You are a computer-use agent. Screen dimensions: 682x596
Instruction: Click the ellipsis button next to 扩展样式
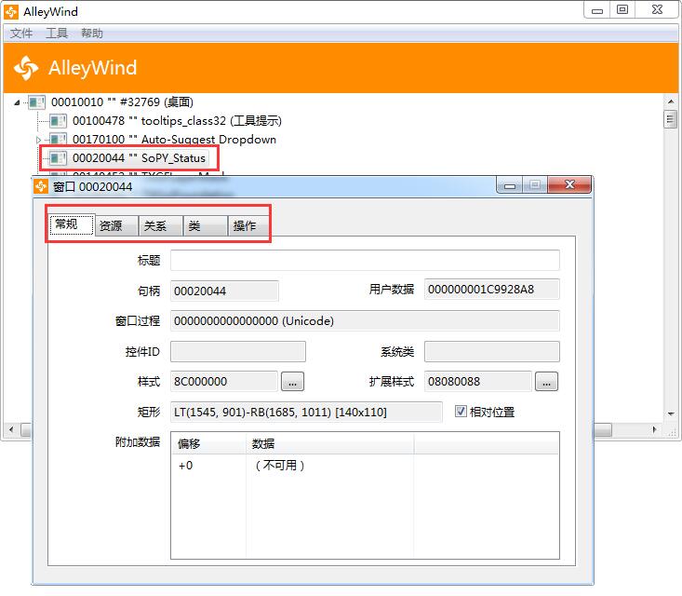546,381
